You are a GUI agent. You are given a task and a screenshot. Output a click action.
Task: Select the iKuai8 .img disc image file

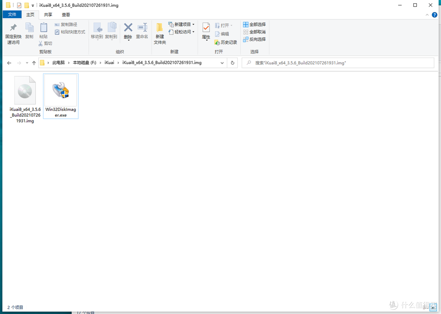pyautogui.click(x=25, y=99)
